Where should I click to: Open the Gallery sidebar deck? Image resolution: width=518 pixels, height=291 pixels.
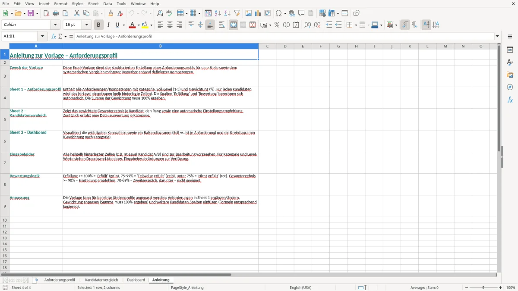click(510, 75)
